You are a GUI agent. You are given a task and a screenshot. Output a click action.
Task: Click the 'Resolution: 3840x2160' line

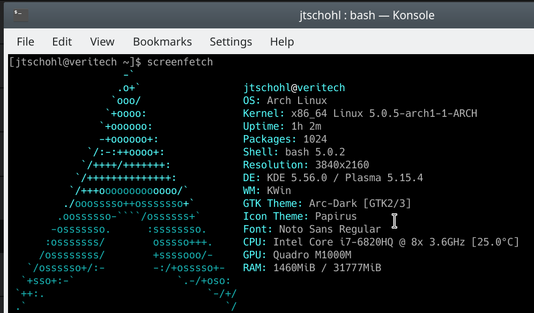click(306, 165)
